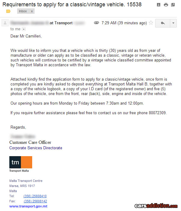The height and width of the screenshot is (211, 181).
Task: Star this email message
Action: [151, 23]
